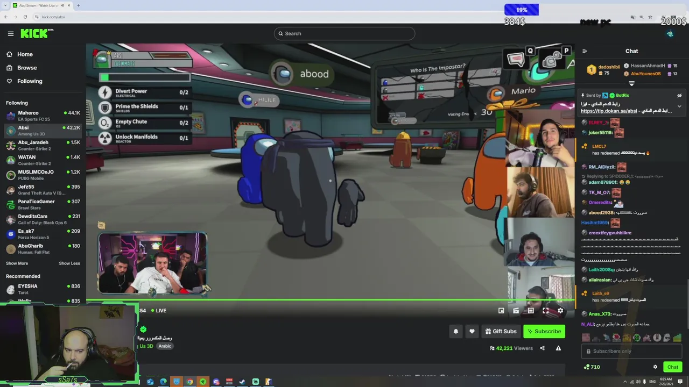Open a new browser tab

pyautogui.click(x=79, y=5)
